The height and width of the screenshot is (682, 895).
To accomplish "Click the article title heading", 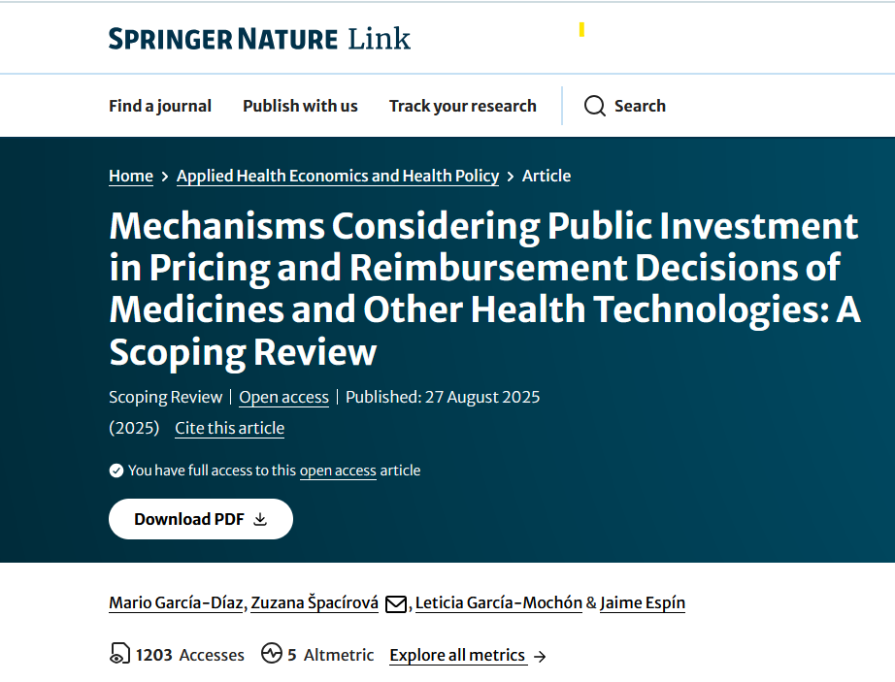I will (x=483, y=289).
